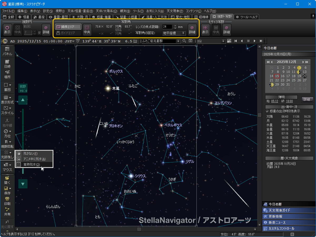Open the 天文現象(P) menu
The height and width of the screenshot is (237, 316).
(x=175, y=11)
